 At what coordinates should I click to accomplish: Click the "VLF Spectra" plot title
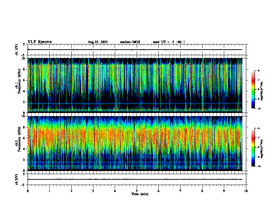tap(40, 42)
